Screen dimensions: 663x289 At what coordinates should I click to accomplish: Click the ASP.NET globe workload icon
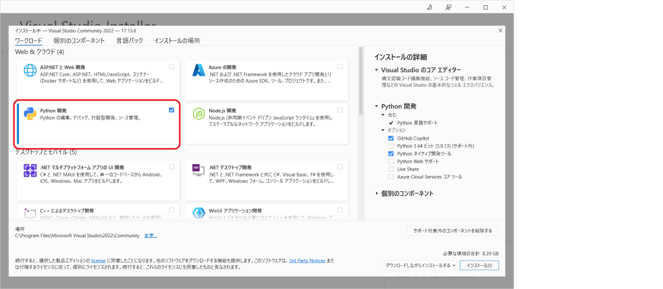tap(30, 71)
